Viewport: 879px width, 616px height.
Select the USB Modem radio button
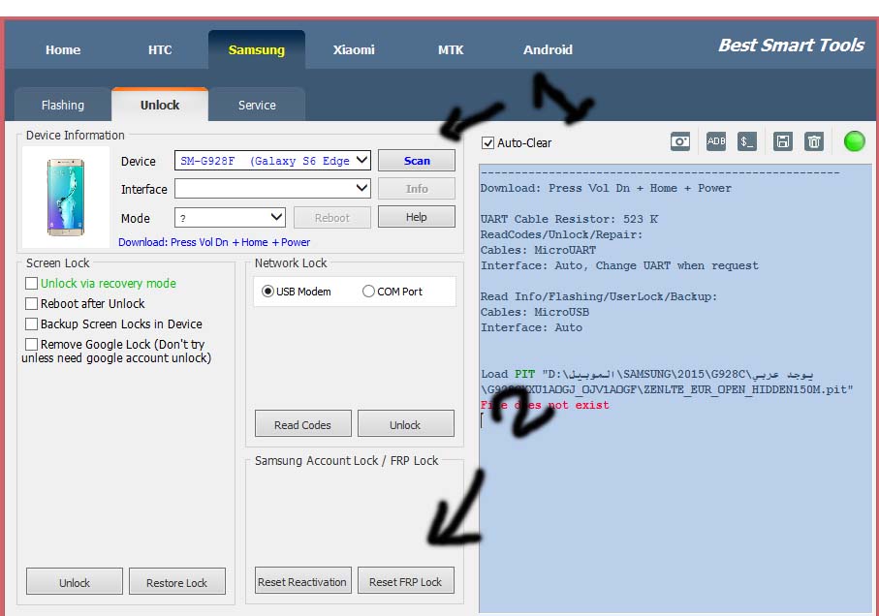[267, 292]
